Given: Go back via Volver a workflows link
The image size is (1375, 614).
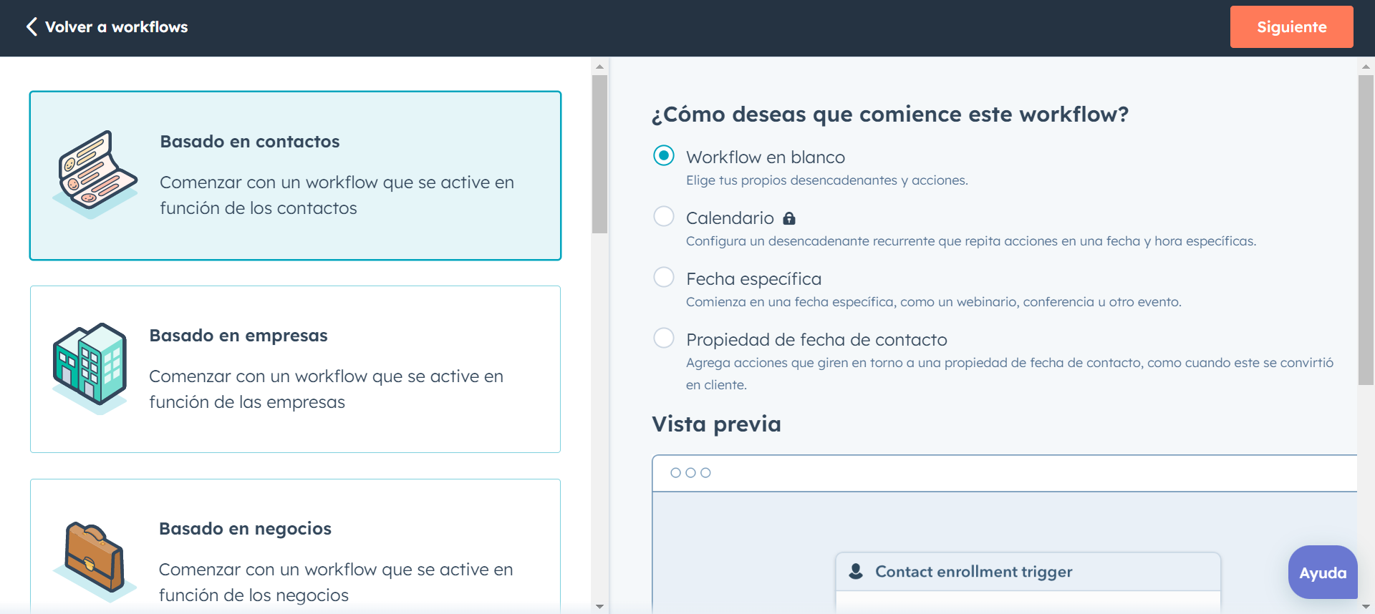Looking at the screenshot, I should pyautogui.click(x=116, y=27).
